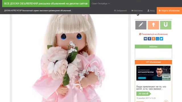The height and width of the screenshot is (102, 182).
Task: Share the listing on Odnoklassniki
Action: coord(153,39)
